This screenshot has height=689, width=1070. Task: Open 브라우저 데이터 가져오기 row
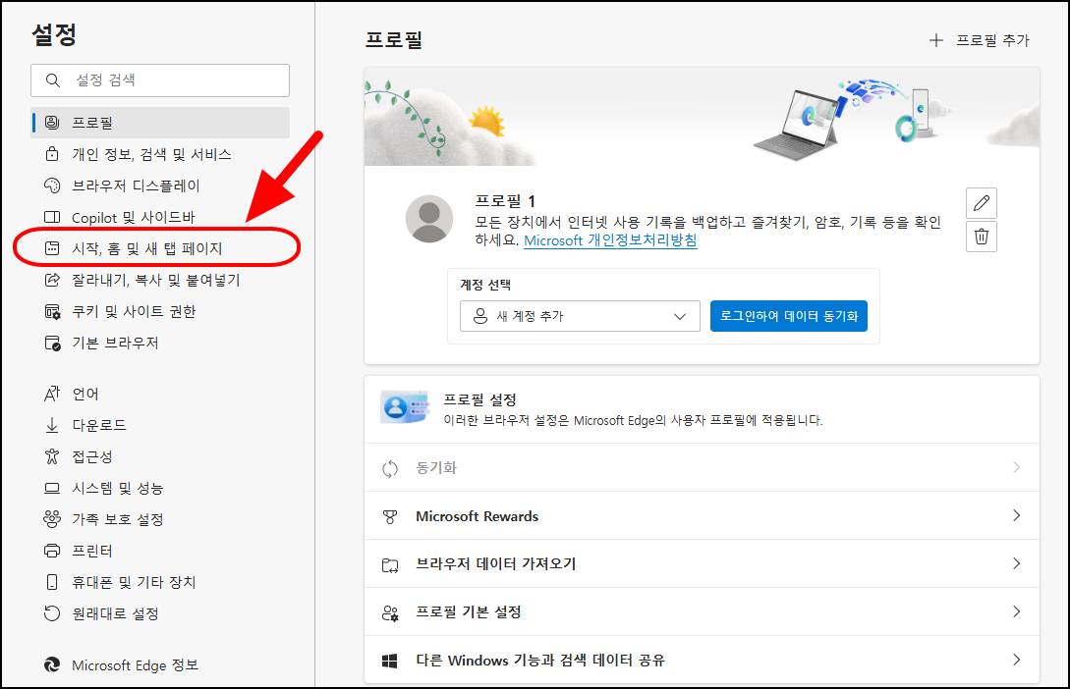click(702, 563)
